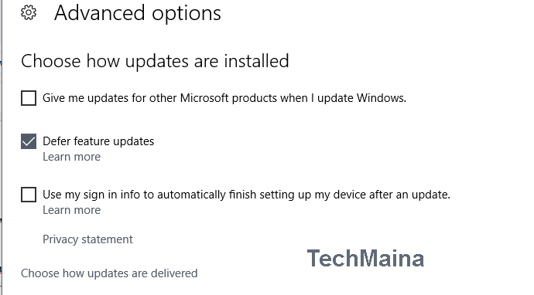Open Learn more under sign in info option
534x295 pixels.
pos(71,210)
